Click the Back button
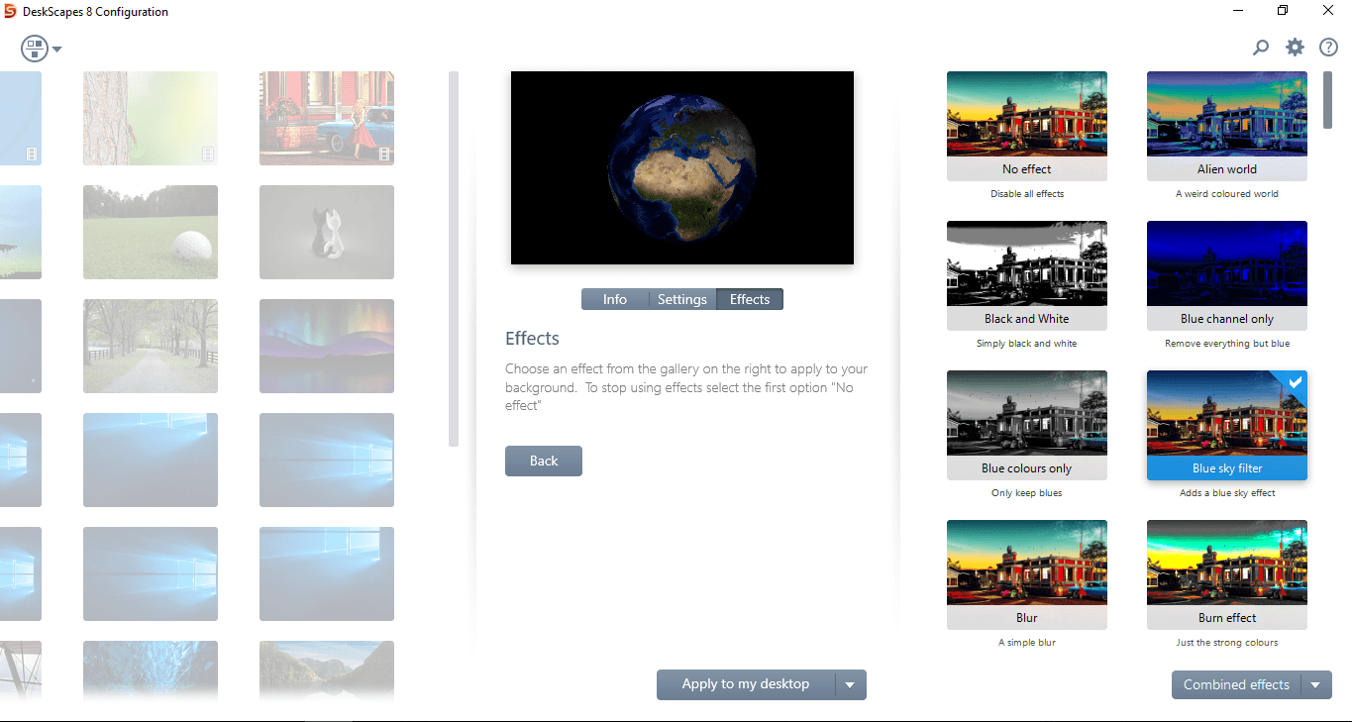 (x=544, y=461)
